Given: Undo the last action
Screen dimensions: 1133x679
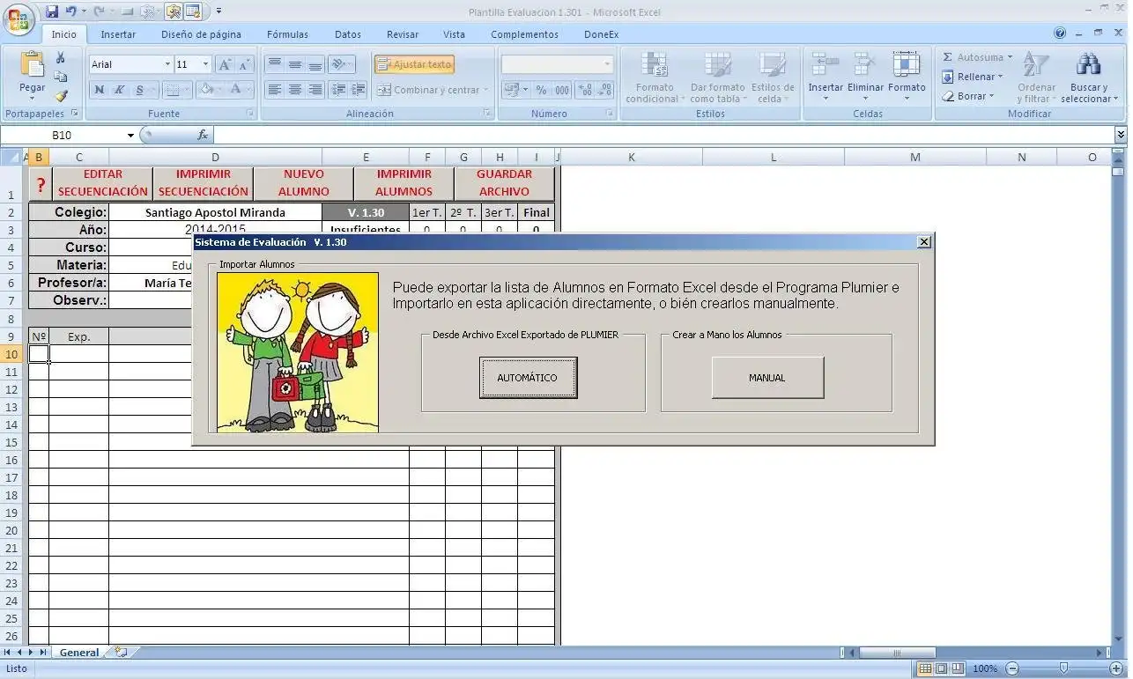Looking at the screenshot, I should pyautogui.click(x=70, y=11).
